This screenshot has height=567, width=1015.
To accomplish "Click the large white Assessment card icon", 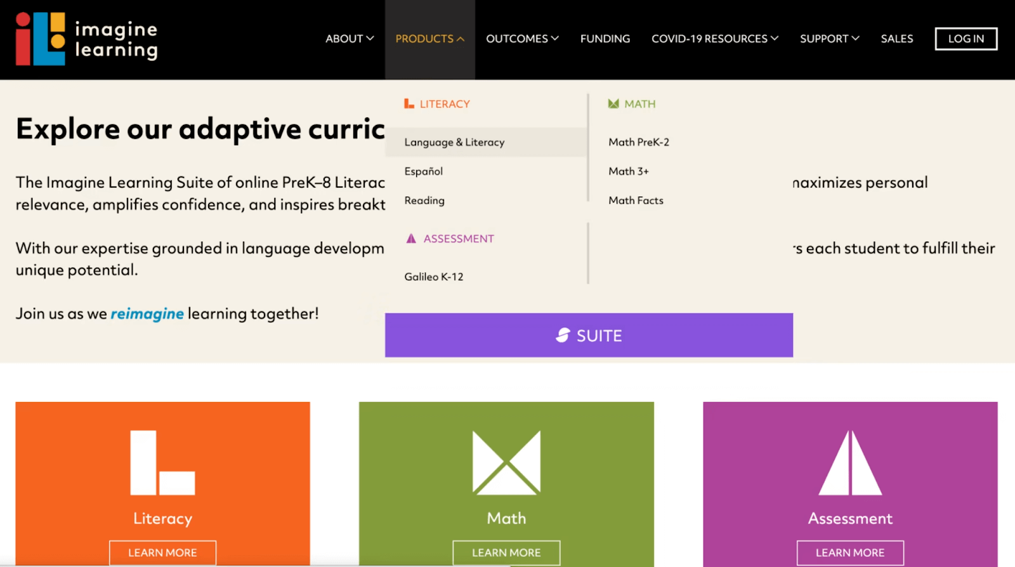I will point(850,463).
